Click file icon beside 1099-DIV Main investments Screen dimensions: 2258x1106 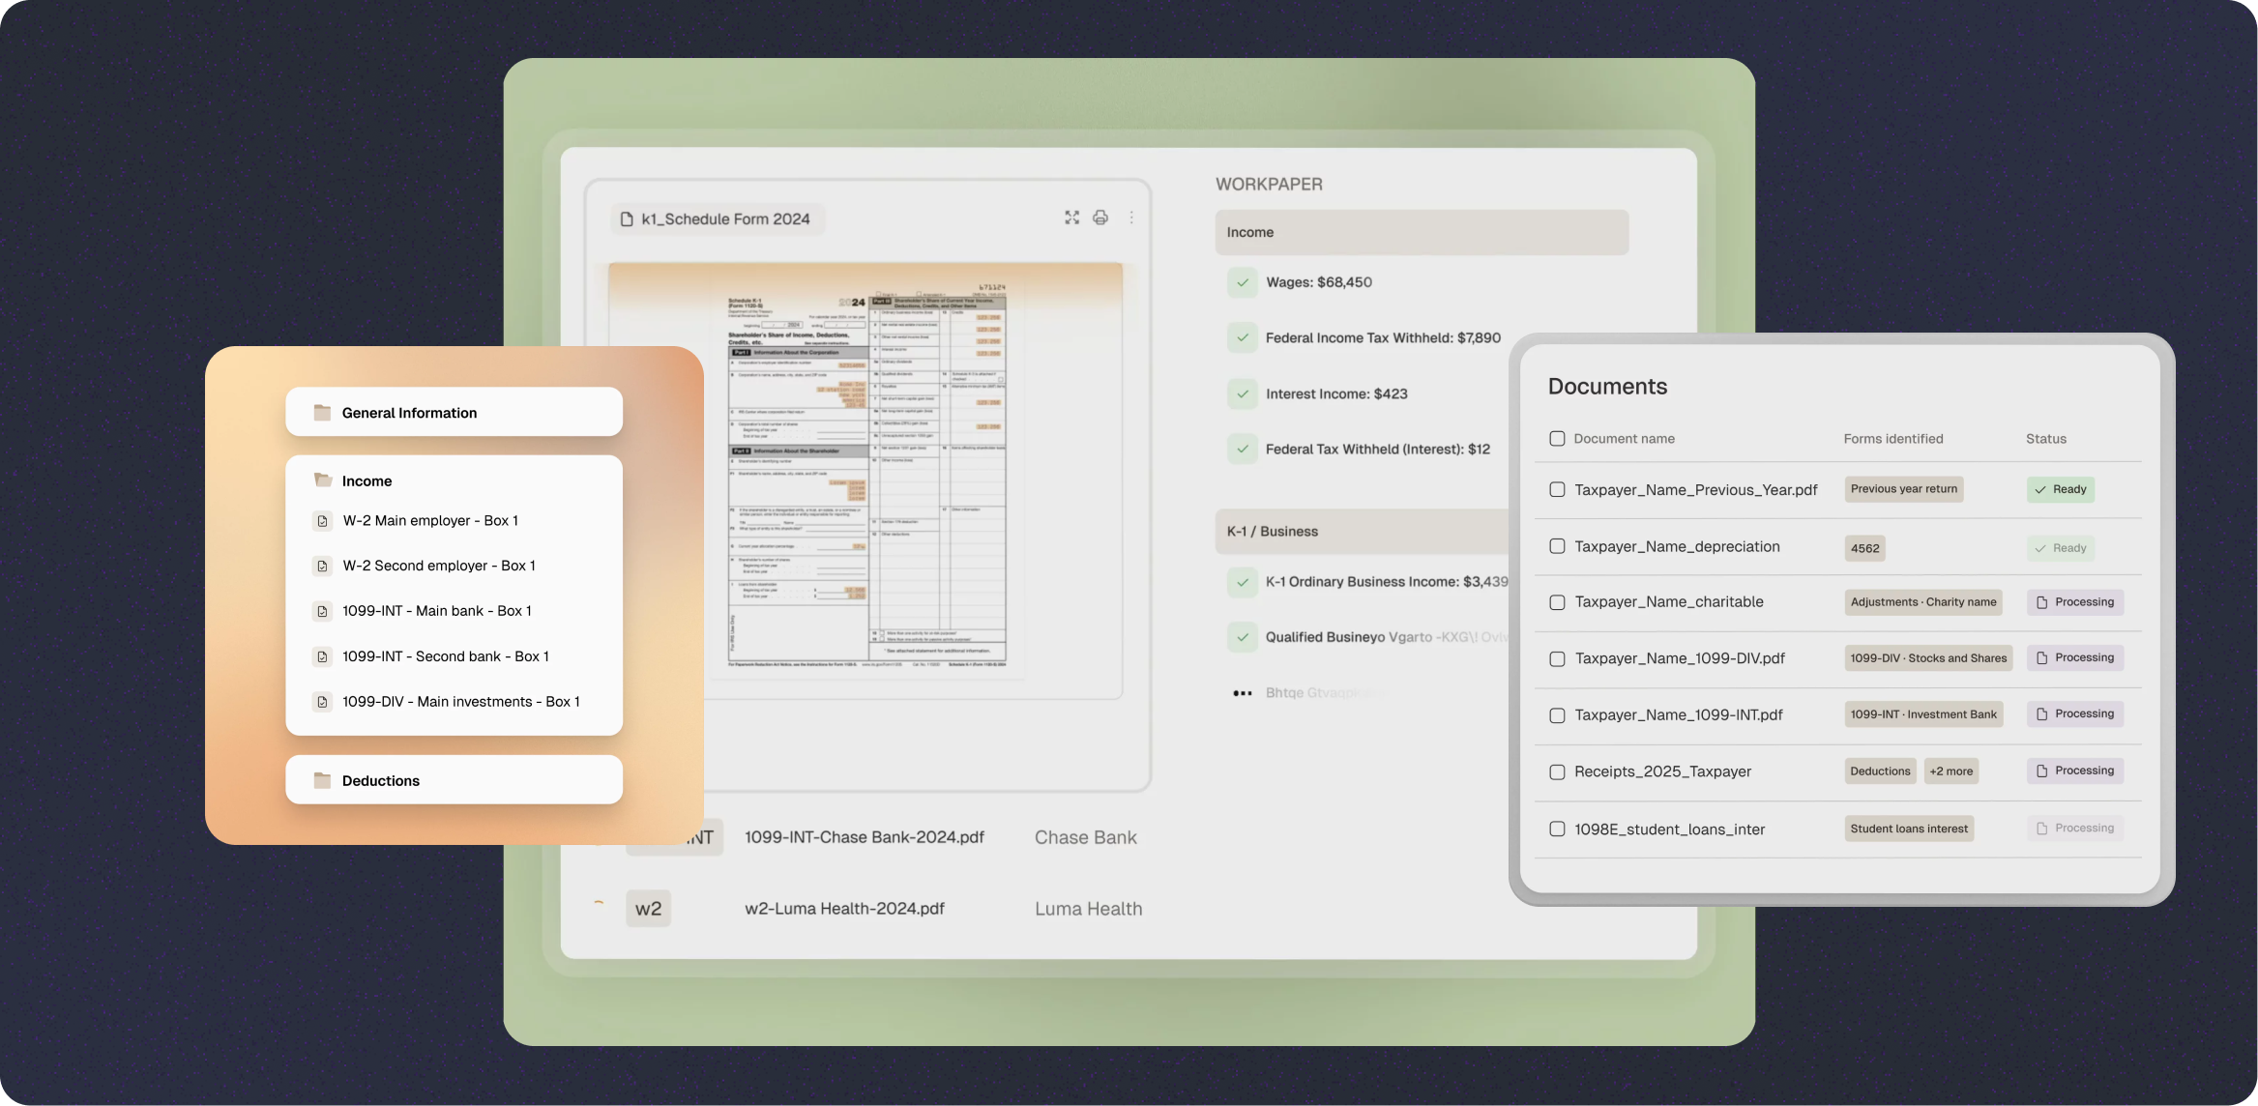click(323, 702)
